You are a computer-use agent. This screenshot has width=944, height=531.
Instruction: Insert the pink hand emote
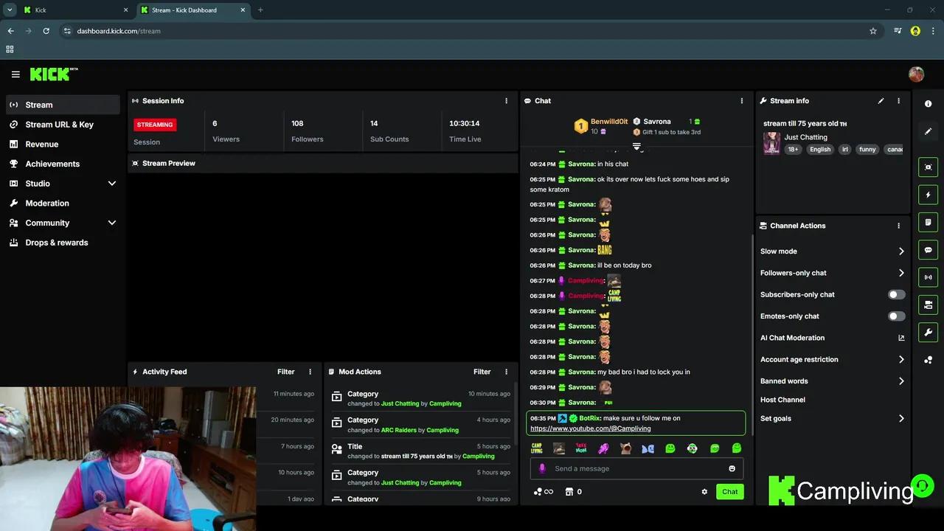click(603, 448)
